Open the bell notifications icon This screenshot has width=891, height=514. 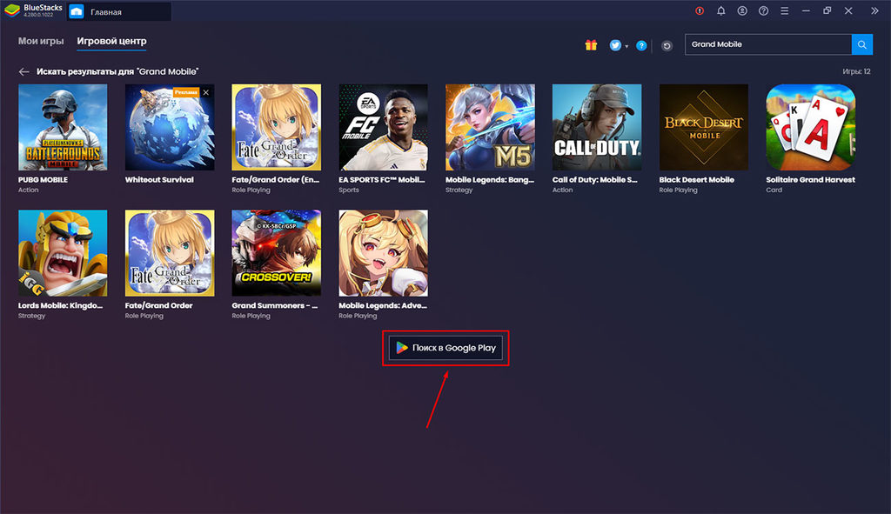click(x=721, y=10)
